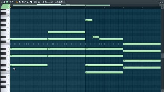Select the long F5 note at bar 3
164x92 pixels.
click(67, 32)
